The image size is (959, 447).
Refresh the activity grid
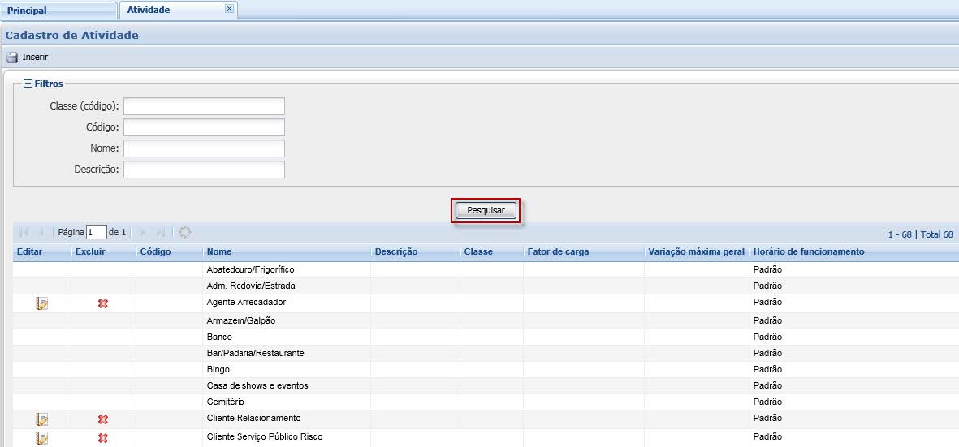185,232
